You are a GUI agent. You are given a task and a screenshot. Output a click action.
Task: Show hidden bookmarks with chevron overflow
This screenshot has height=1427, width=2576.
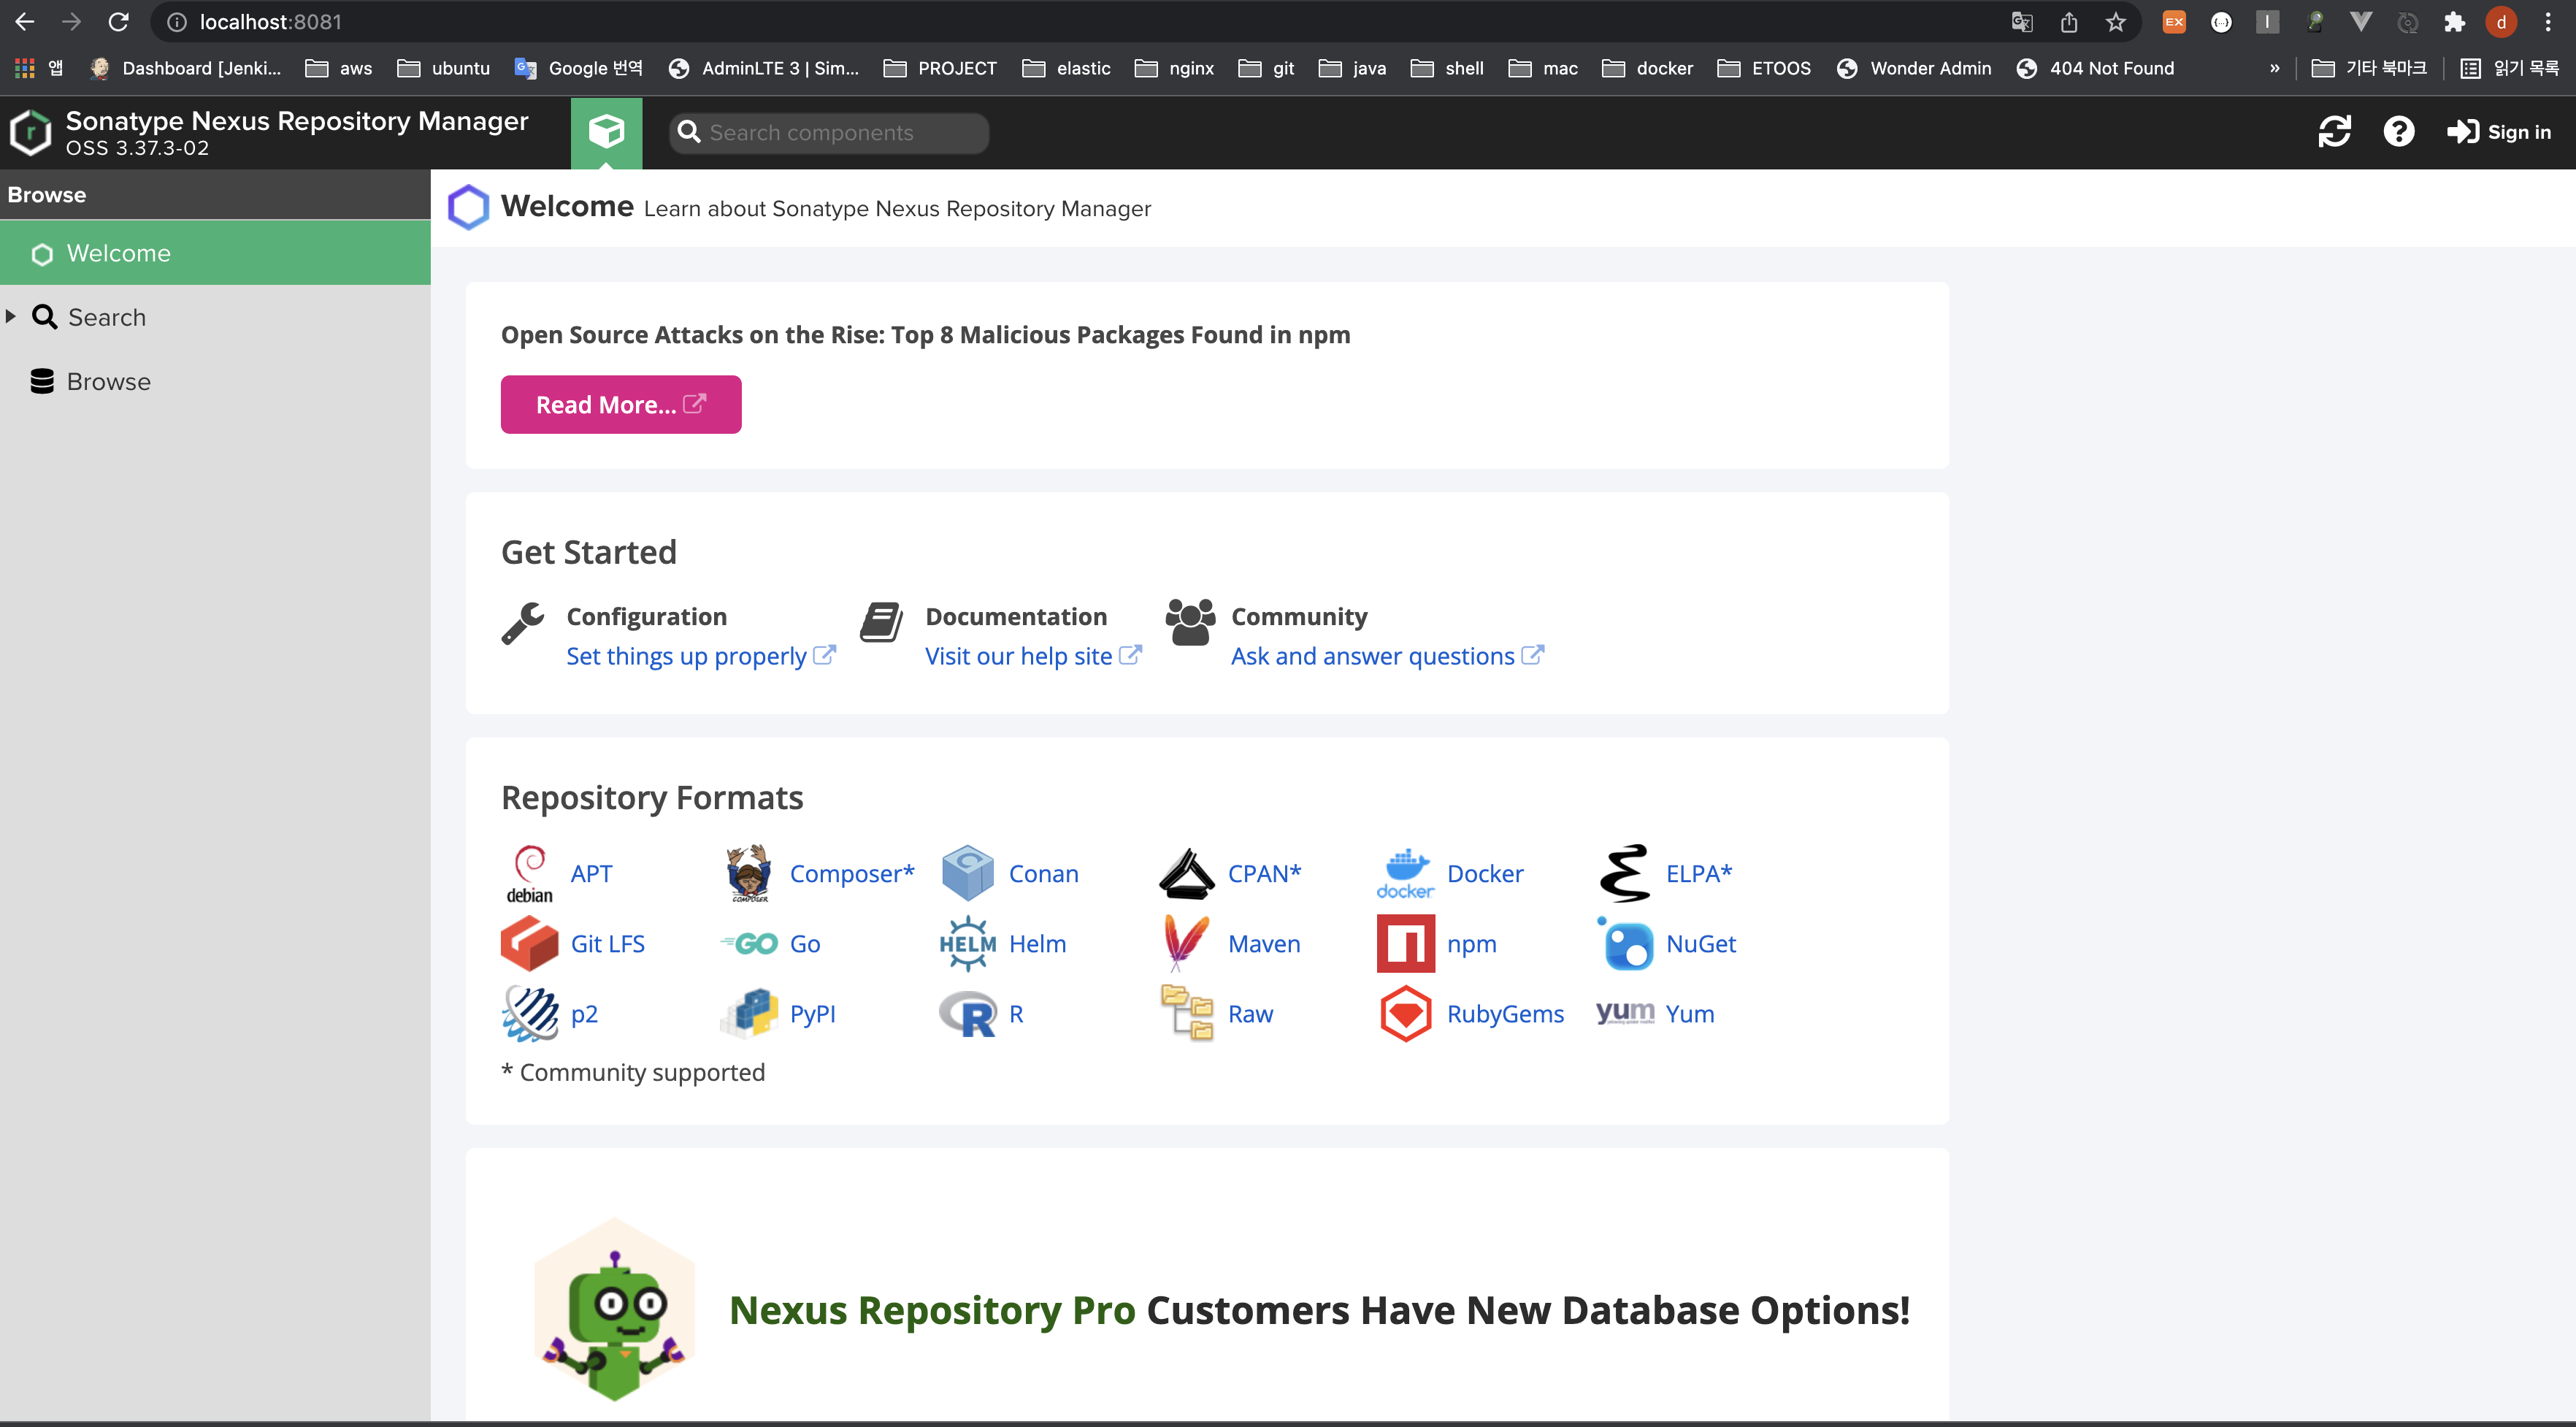2274,68
